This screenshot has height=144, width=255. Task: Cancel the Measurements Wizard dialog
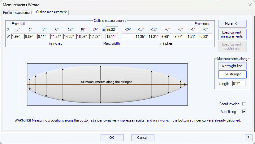point(143,138)
